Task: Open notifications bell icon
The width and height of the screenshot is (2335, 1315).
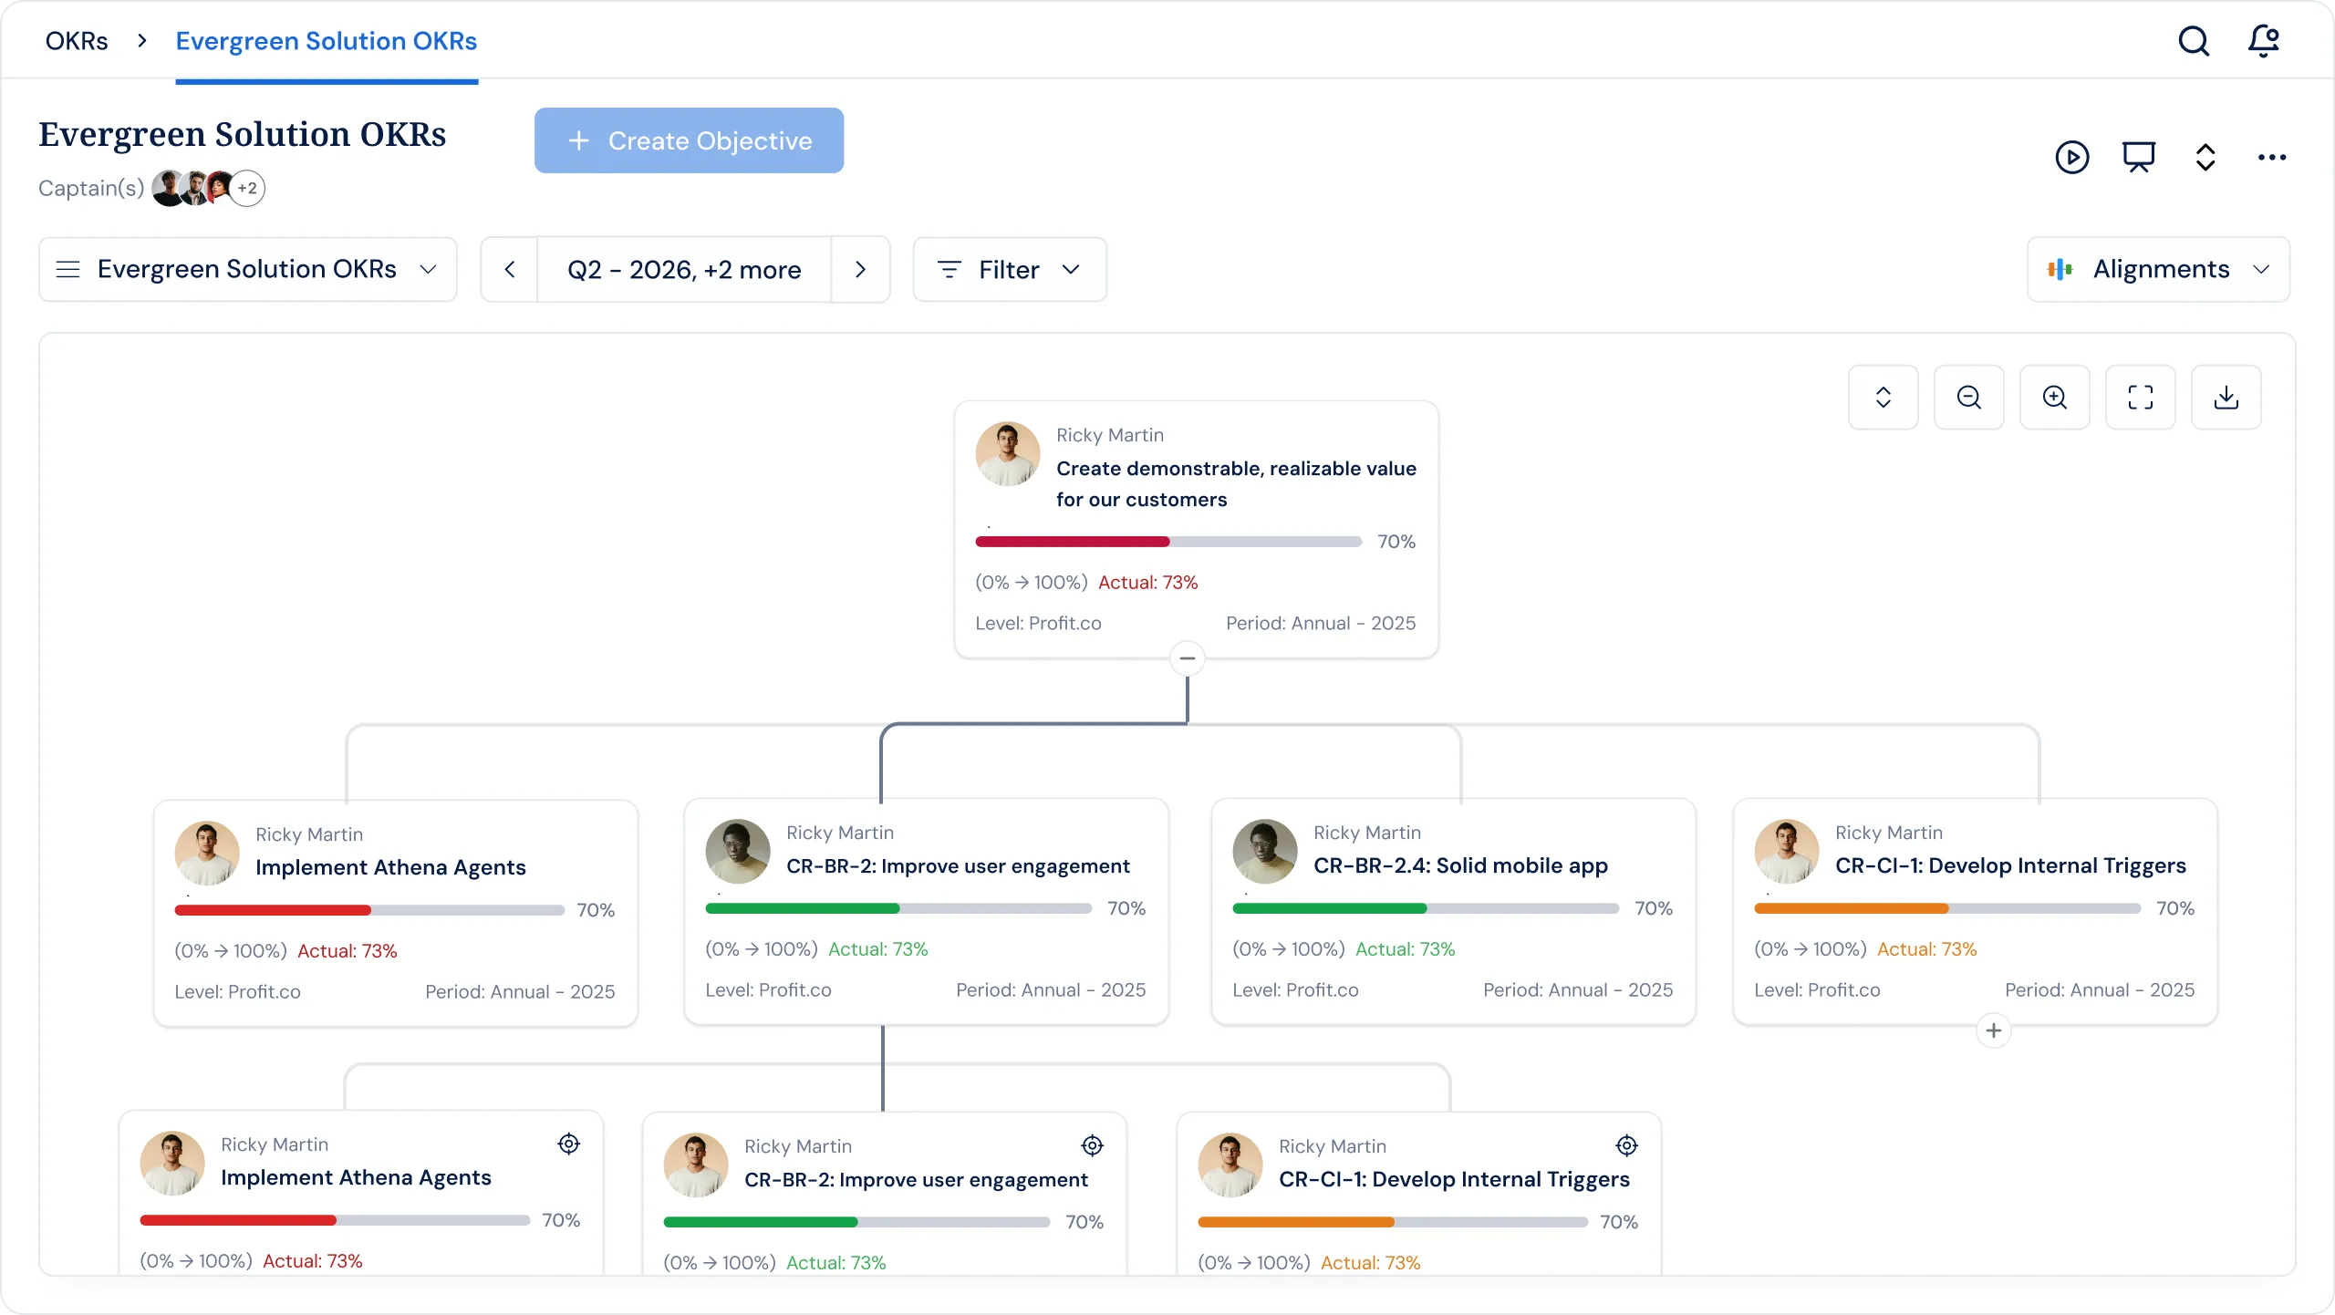Action: point(2264,41)
